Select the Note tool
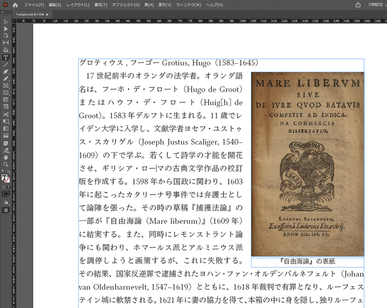387x308 pixels. coord(6,143)
